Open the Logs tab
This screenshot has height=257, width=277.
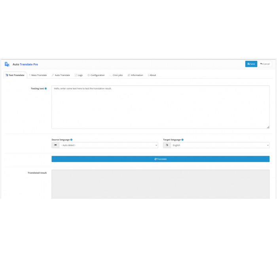(79, 75)
